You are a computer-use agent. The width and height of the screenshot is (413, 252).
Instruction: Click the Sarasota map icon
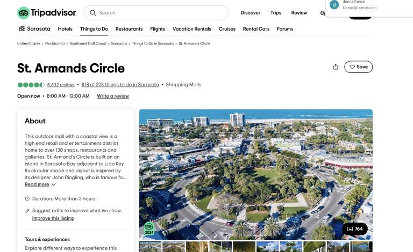(x=22, y=28)
